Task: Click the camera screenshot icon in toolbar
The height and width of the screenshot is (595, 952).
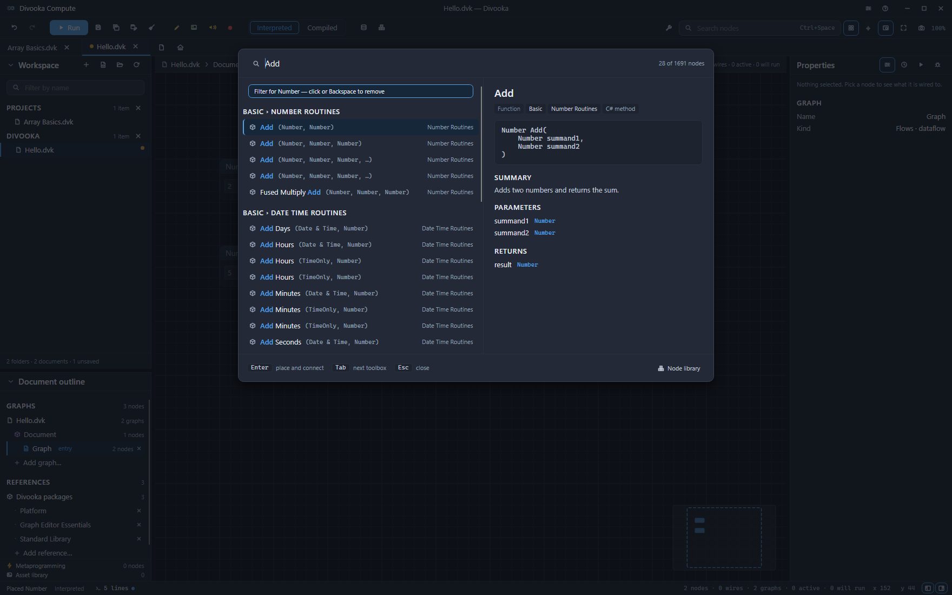Action: pos(921,28)
